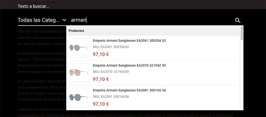Click the SKU: EA2070 32194Z59 text

coord(111,72)
